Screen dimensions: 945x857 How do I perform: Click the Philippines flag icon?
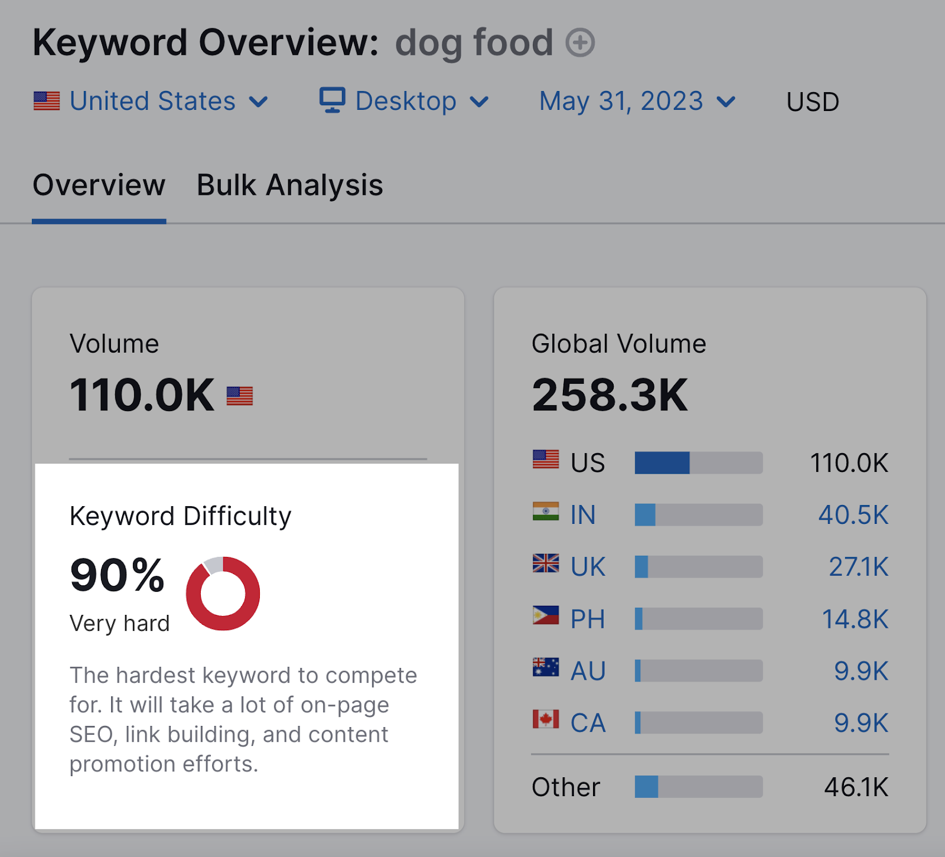click(545, 615)
